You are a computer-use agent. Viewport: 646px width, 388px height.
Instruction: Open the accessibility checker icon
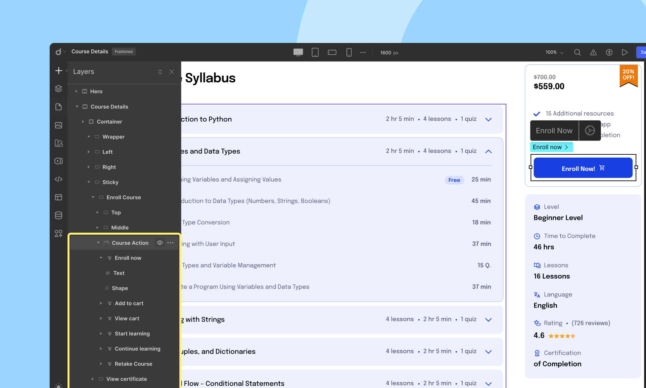coord(609,52)
